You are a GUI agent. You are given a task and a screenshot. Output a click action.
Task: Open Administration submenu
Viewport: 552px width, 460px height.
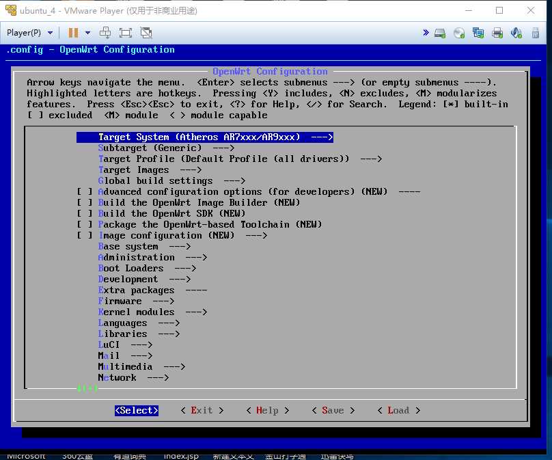(x=152, y=257)
